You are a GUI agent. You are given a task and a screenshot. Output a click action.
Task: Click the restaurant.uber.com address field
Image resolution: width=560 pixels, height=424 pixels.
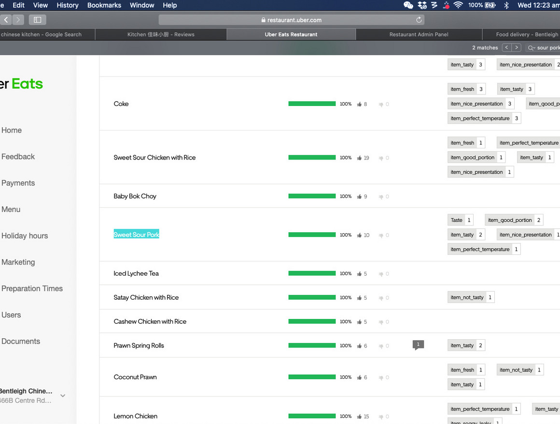tap(292, 20)
